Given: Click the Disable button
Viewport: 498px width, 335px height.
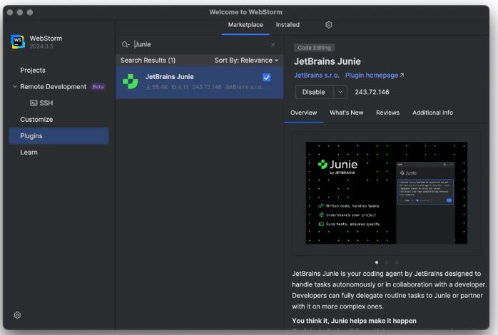Looking at the screenshot, I should [314, 92].
